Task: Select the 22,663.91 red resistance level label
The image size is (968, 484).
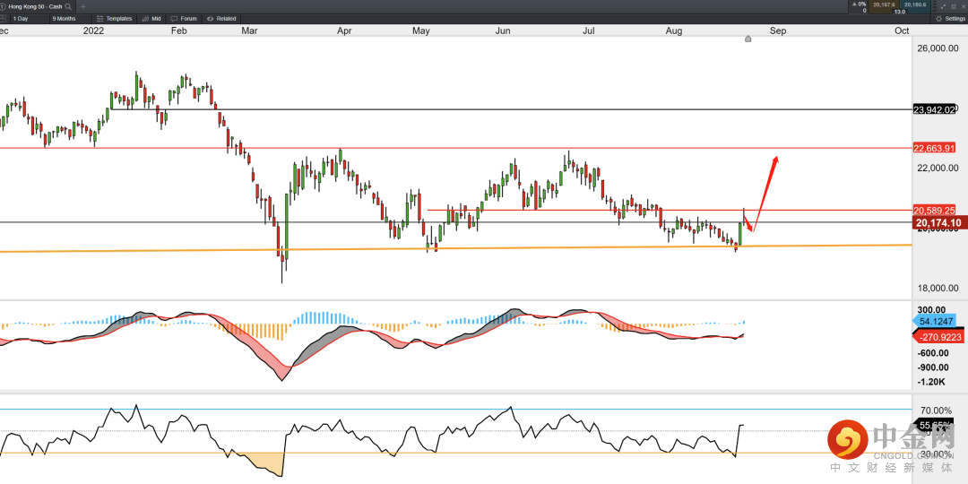Action: pyautogui.click(x=934, y=148)
